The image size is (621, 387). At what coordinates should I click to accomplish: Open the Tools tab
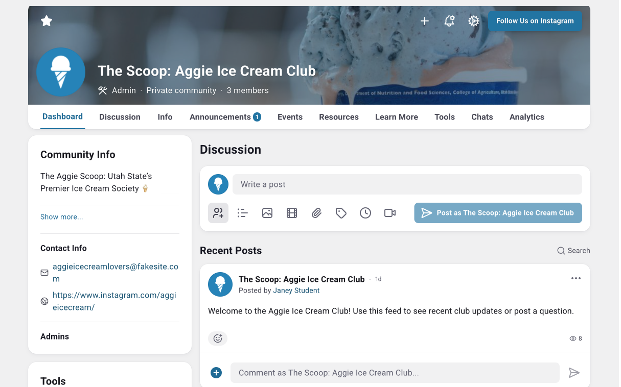pyautogui.click(x=445, y=117)
